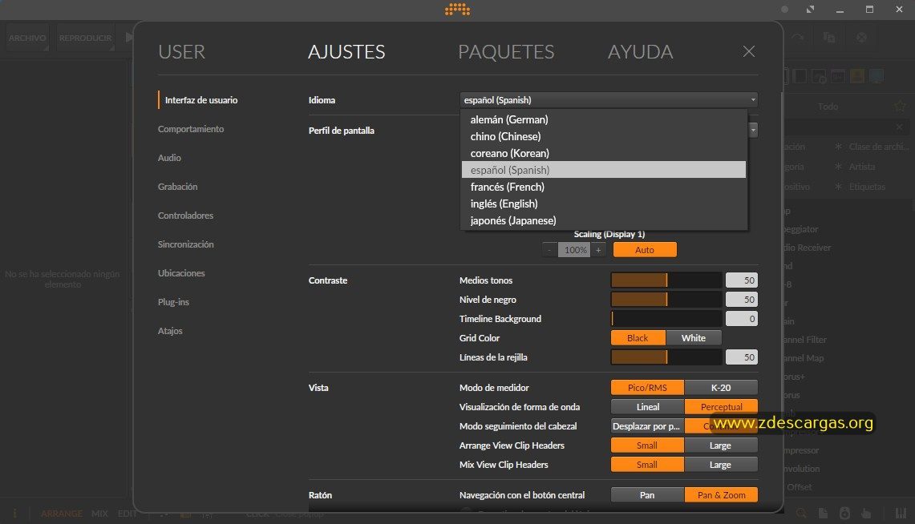The width and height of the screenshot is (915, 524).
Task: Click the Auto scaling button
Action: [645, 249]
